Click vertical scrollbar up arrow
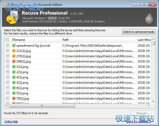 153,39
